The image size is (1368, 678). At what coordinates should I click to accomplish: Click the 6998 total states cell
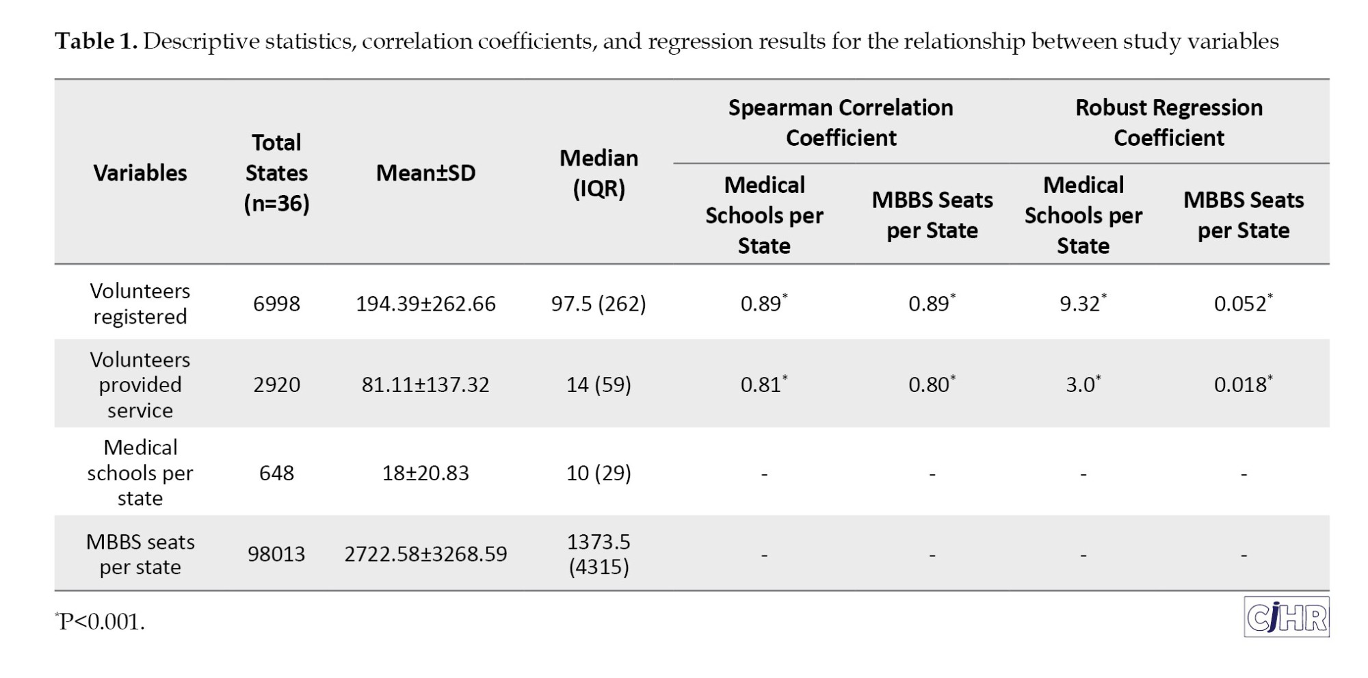(276, 304)
